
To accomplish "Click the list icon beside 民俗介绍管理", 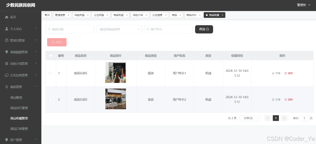I will [7, 64].
